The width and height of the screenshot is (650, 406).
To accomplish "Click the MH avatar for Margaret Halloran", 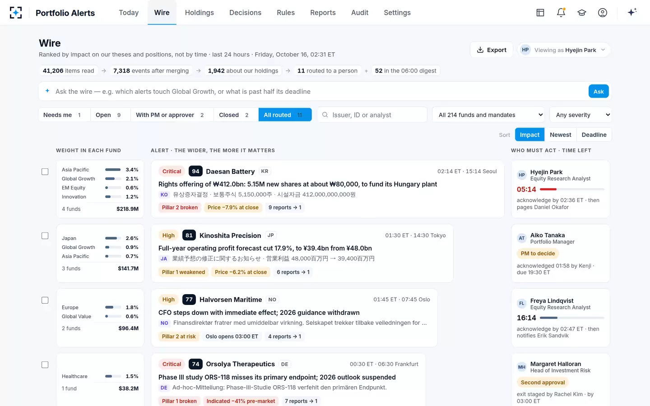I will tap(522, 367).
